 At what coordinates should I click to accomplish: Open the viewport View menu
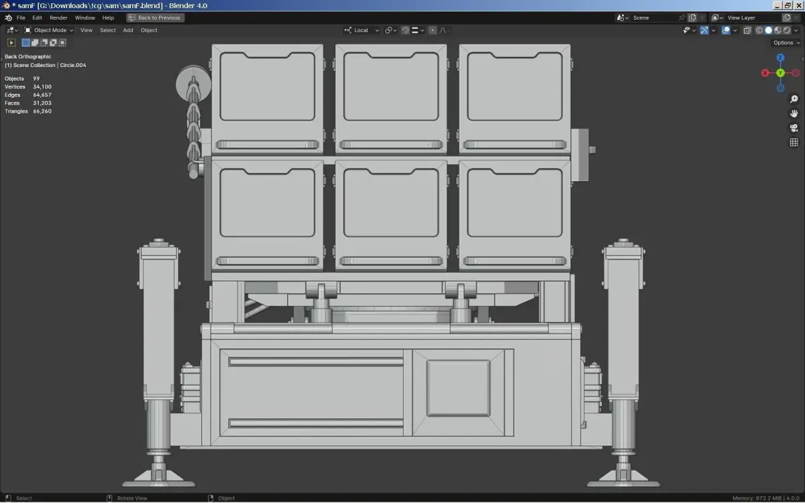pyautogui.click(x=87, y=30)
